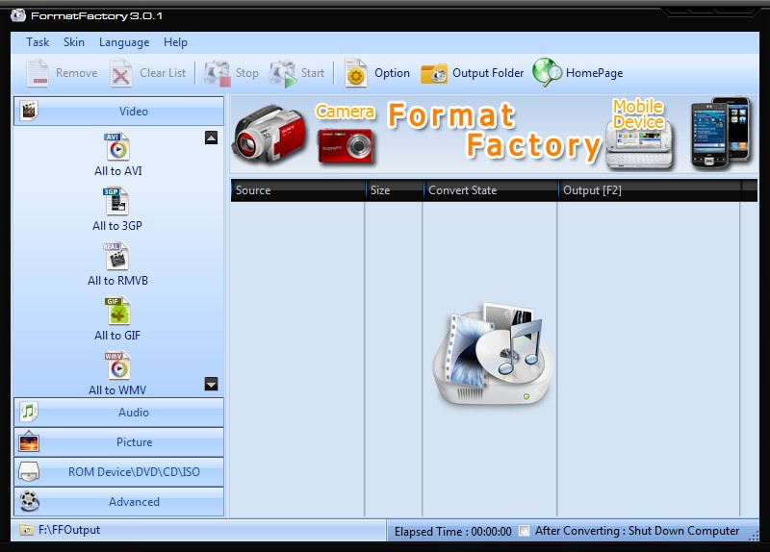Expand the Picture category panel
770x552 pixels.
point(118,442)
